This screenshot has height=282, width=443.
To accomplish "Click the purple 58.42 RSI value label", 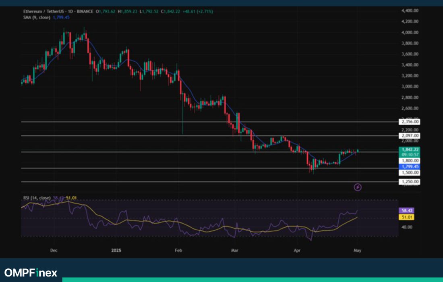I will pyautogui.click(x=406, y=211).
